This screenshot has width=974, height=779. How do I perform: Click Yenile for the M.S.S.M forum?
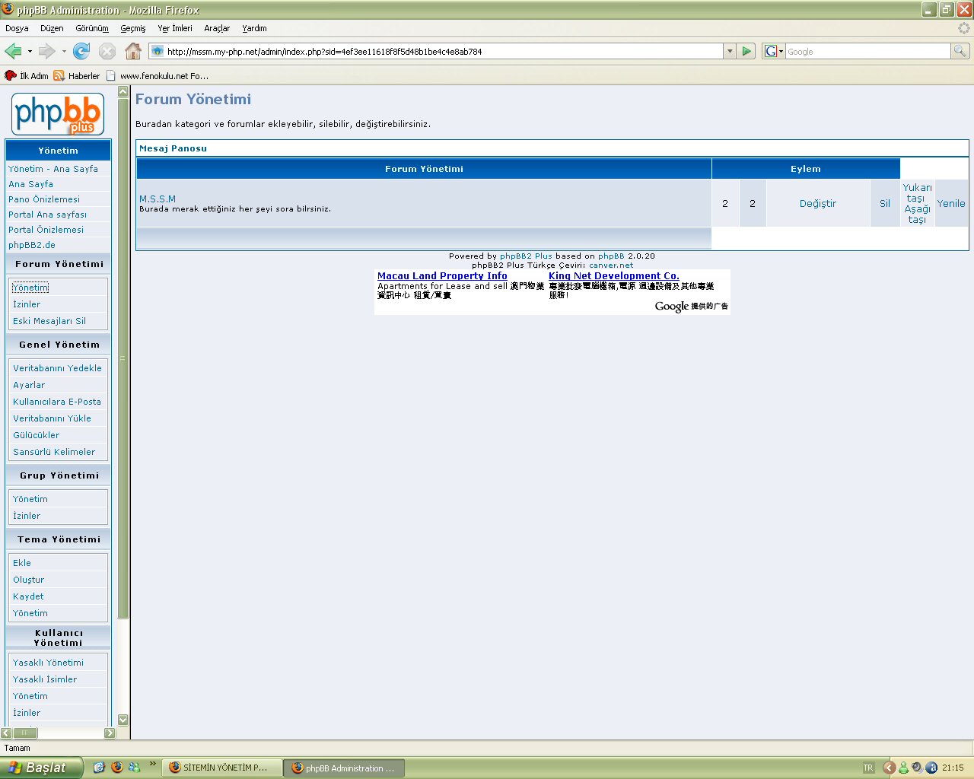click(x=951, y=203)
